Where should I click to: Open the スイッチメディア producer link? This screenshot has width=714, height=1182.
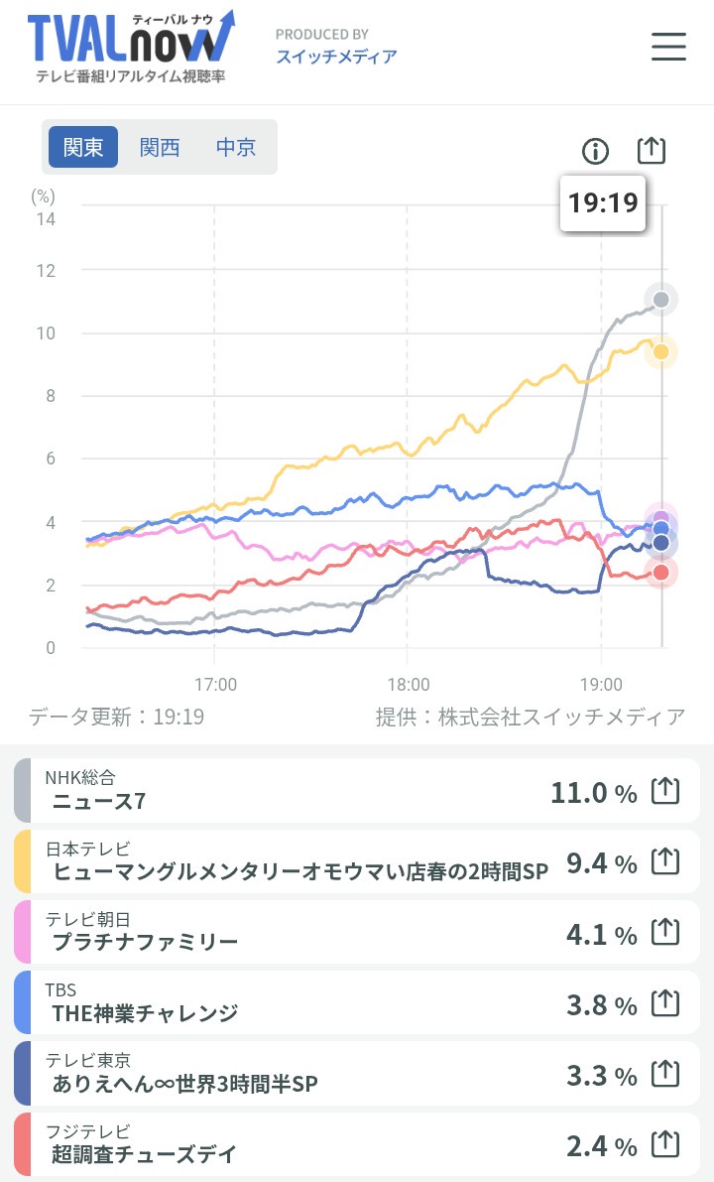336,57
